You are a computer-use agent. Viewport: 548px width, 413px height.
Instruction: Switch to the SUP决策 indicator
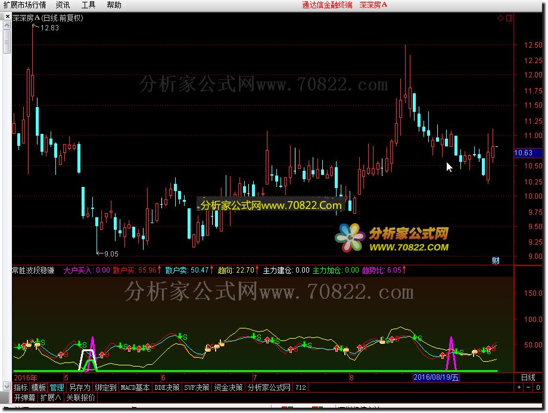tap(197, 387)
